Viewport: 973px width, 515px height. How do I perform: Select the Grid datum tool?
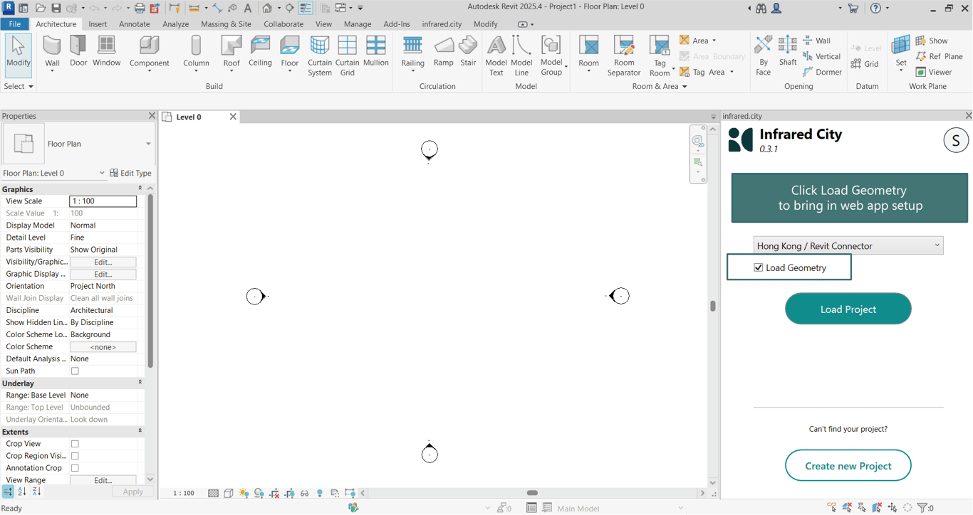(x=865, y=64)
